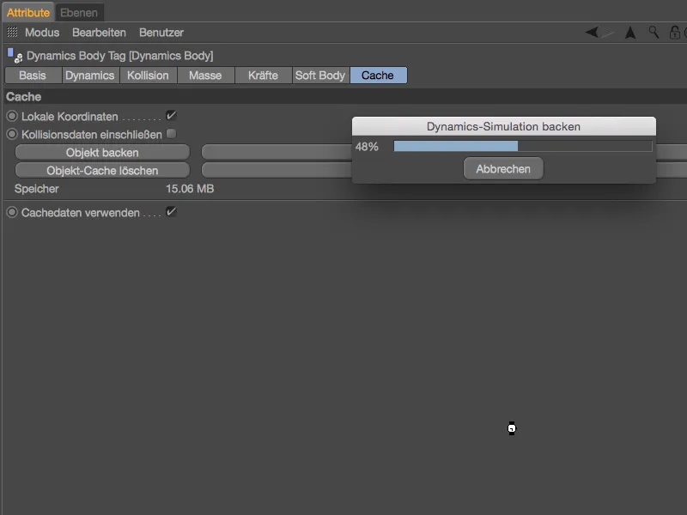Click the Cache section header
The image size is (687, 515).
click(x=344, y=97)
